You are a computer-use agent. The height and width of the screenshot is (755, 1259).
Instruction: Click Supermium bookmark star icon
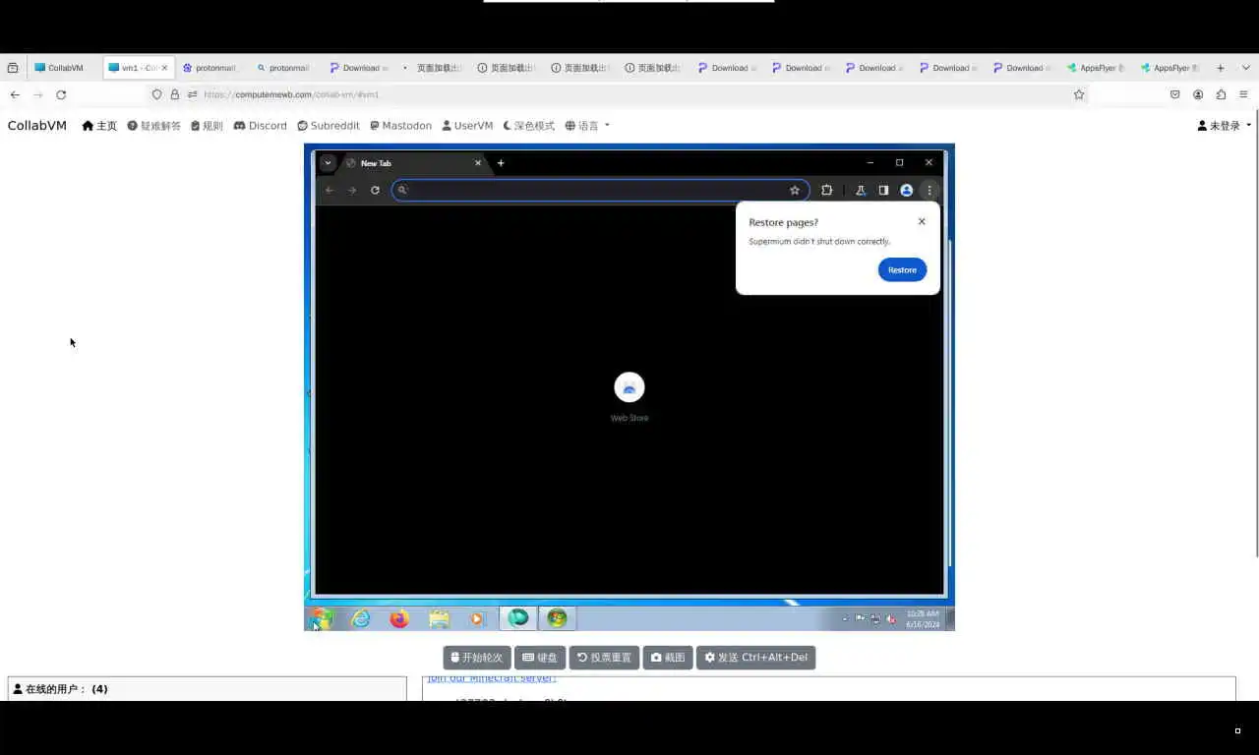[795, 190]
